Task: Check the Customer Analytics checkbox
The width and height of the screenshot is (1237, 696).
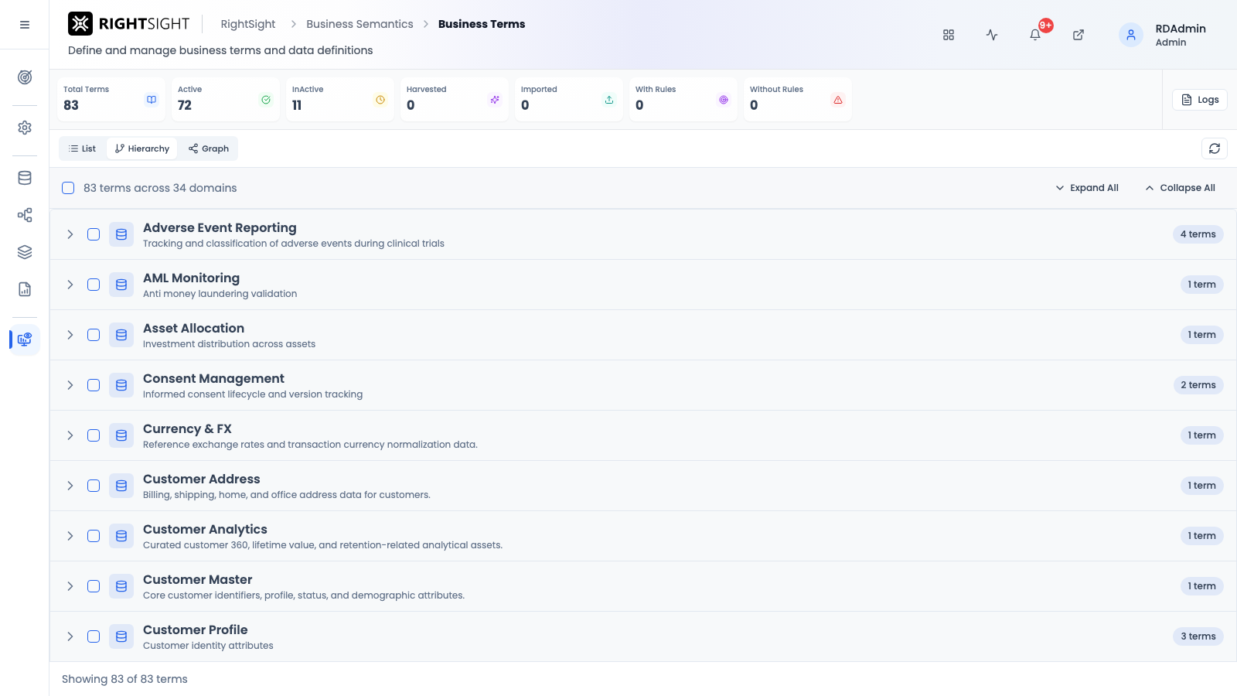Action: point(94,536)
